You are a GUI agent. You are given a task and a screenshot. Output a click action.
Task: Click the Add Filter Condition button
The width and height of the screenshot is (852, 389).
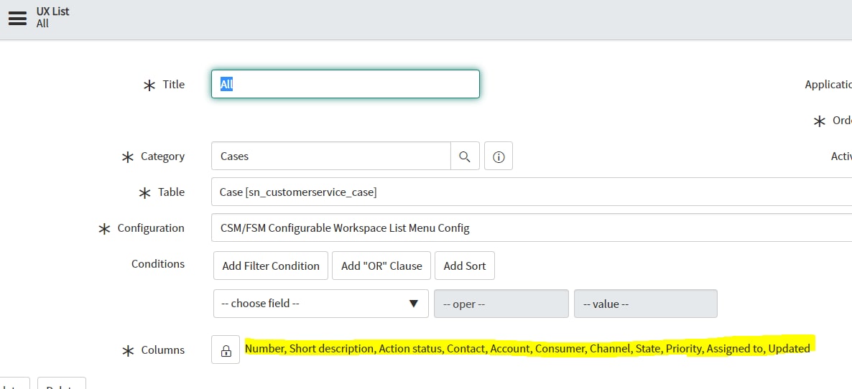271,266
